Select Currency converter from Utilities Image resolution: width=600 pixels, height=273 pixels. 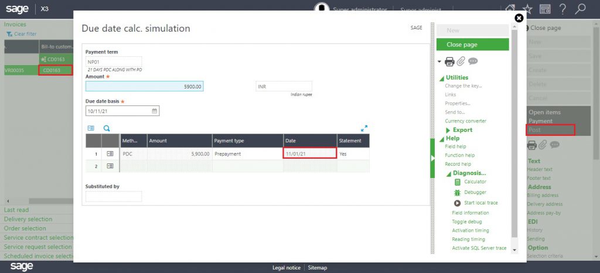[x=465, y=121]
